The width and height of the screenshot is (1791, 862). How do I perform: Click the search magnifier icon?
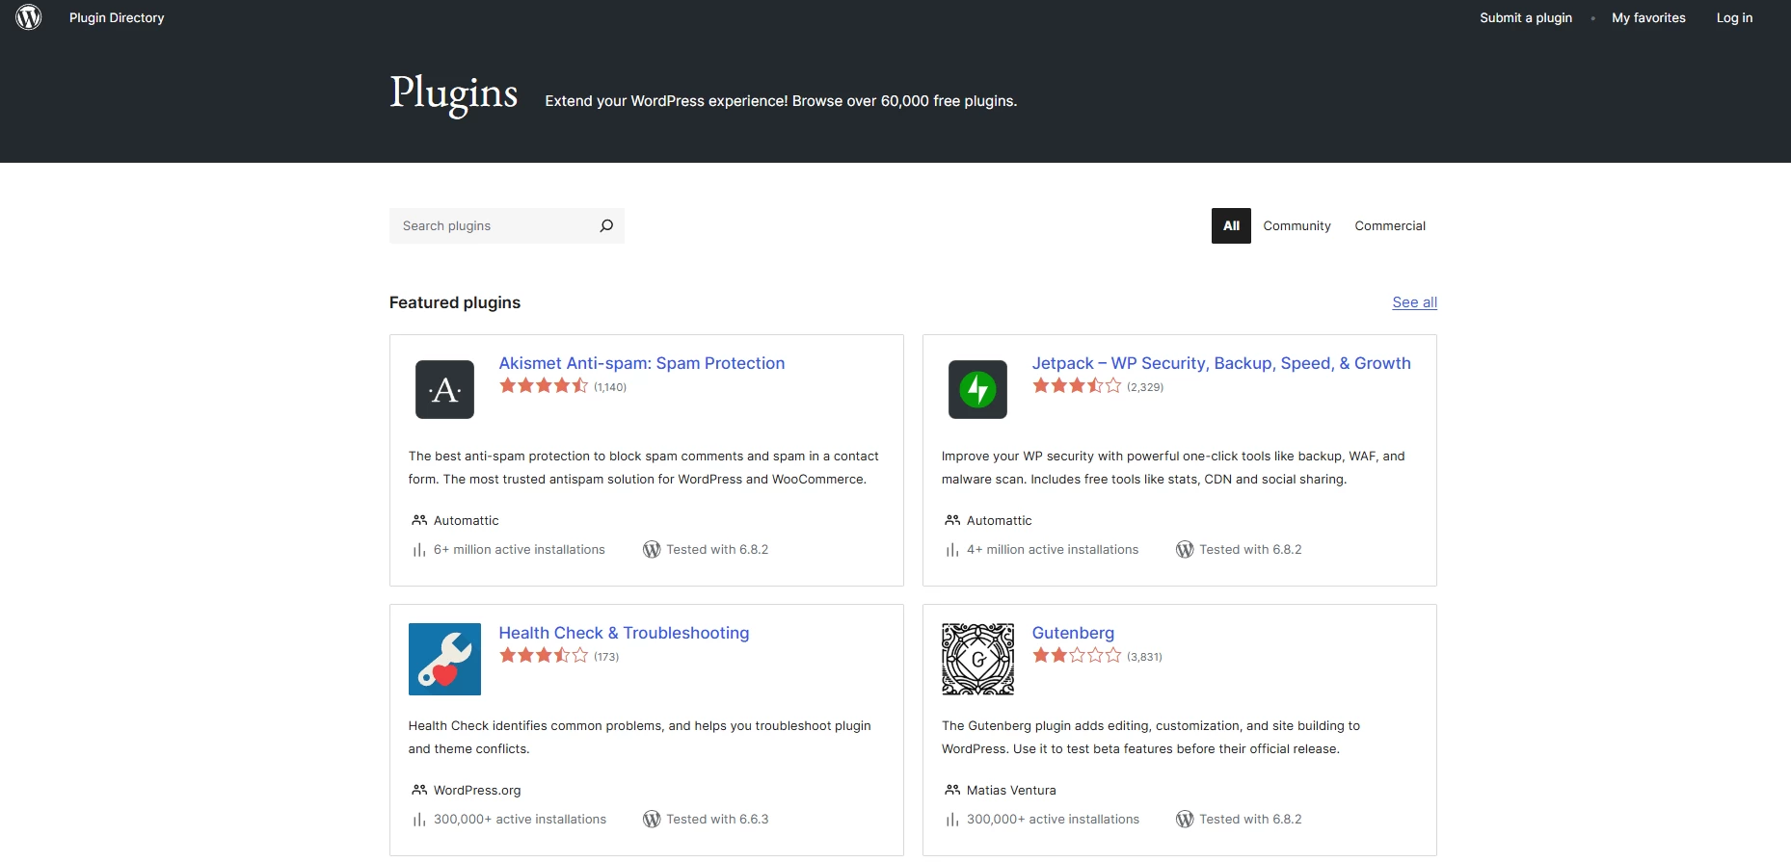(606, 225)
